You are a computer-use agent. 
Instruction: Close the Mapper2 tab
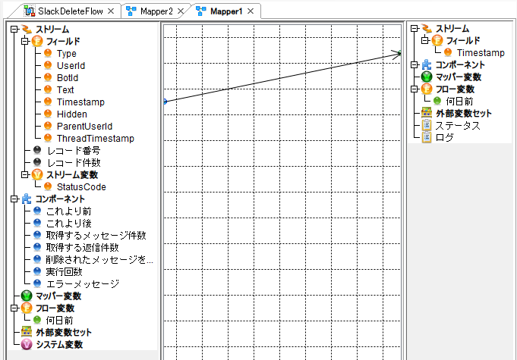coord(181,11)
